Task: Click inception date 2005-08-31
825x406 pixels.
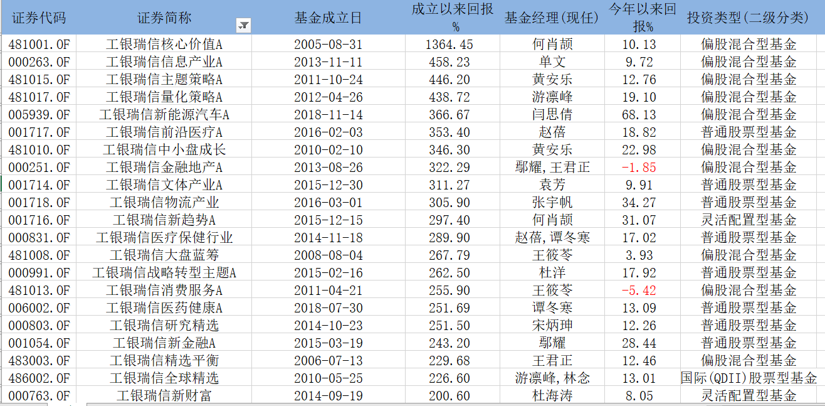Action: pos(328,44)
